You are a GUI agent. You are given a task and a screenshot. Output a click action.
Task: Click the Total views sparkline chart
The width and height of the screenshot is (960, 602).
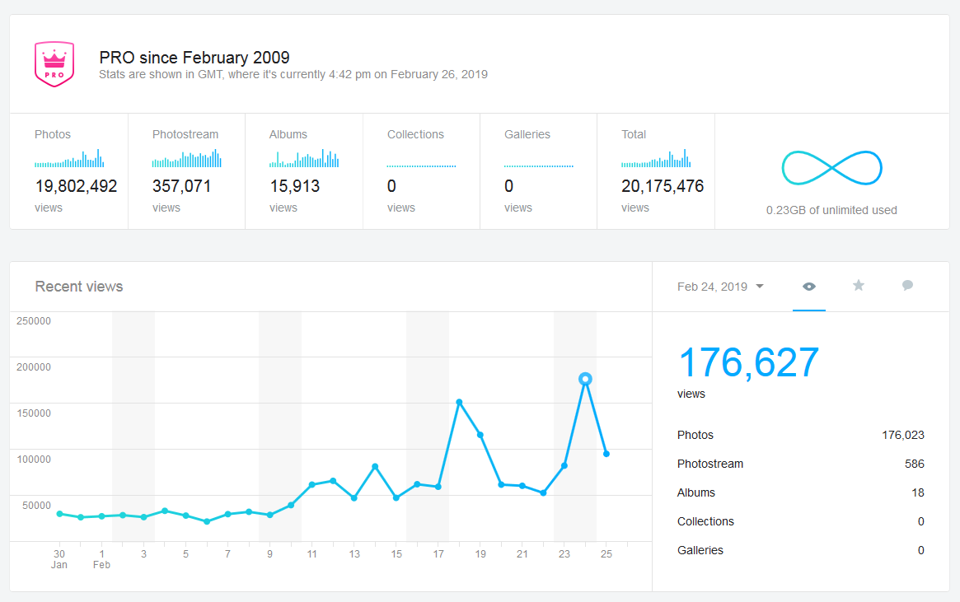[x=656, y=159]
